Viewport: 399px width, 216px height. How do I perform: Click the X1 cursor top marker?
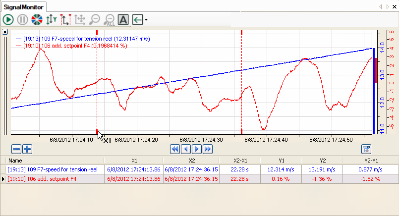(97, 33)
